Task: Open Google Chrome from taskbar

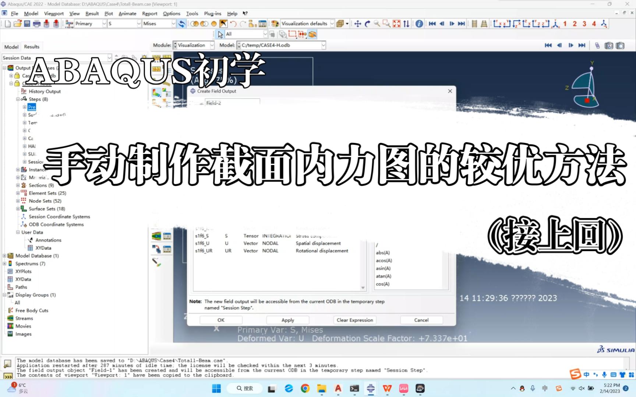Action: [305, 388]
